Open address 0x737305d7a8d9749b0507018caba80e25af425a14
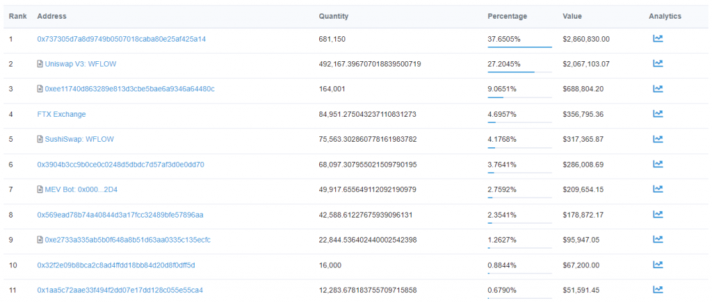Image resolution: width=712 pixels, height=303 pixels. [121, 39]
